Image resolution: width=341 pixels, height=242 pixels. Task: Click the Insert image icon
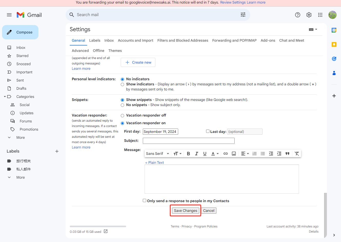234,154
